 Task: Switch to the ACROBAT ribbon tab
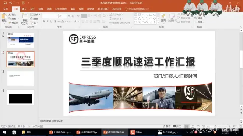pos(103,9)
